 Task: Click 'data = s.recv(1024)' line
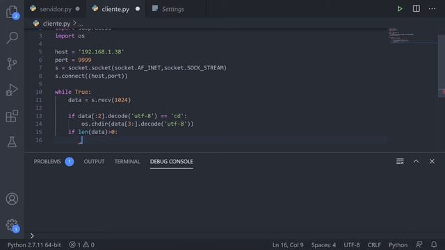99,100
